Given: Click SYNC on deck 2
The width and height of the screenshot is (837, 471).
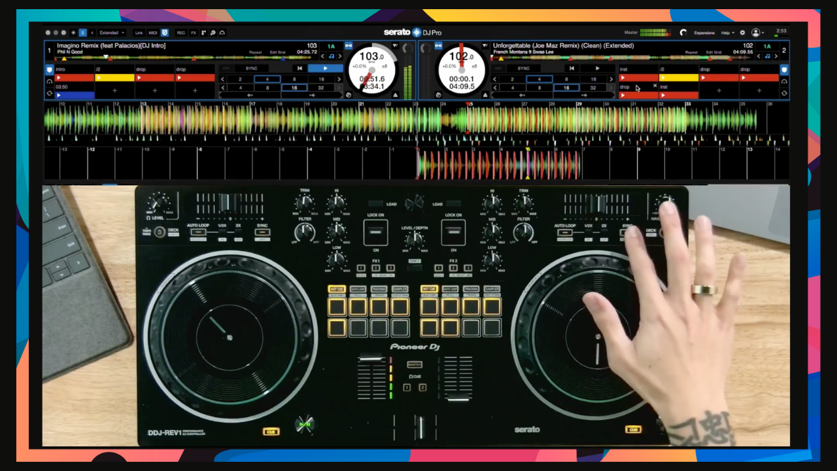Looking at the screenshot, I should (x=524, y=68).
